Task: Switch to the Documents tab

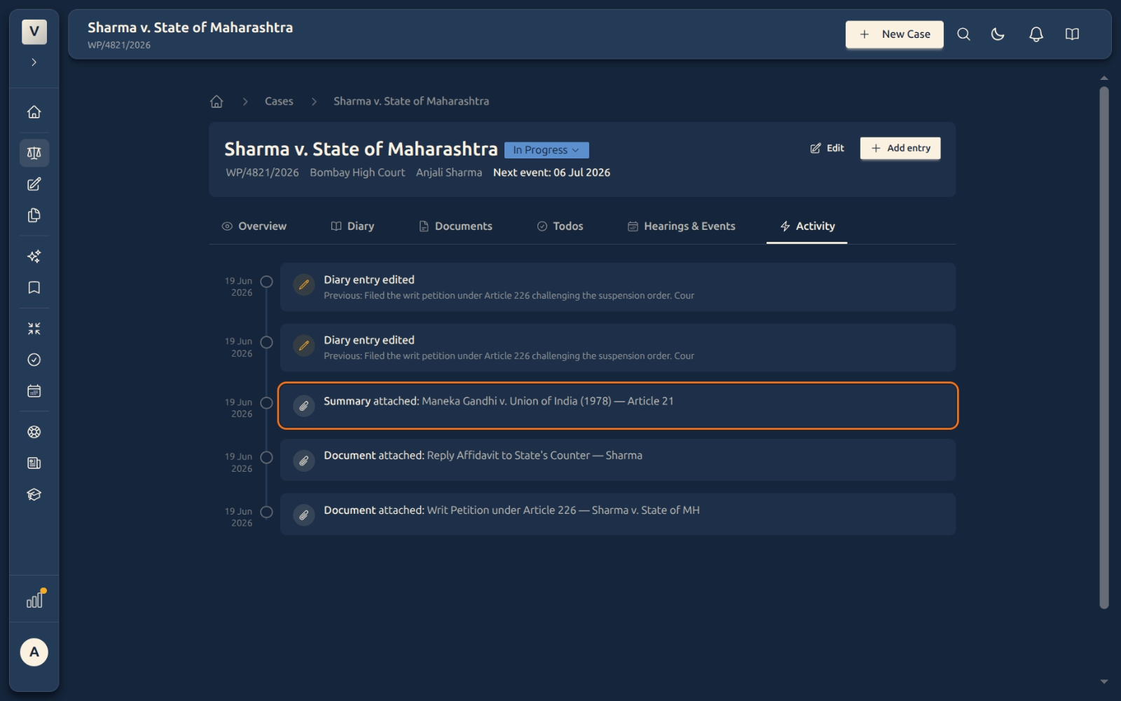Action: [x=455, y=226]
